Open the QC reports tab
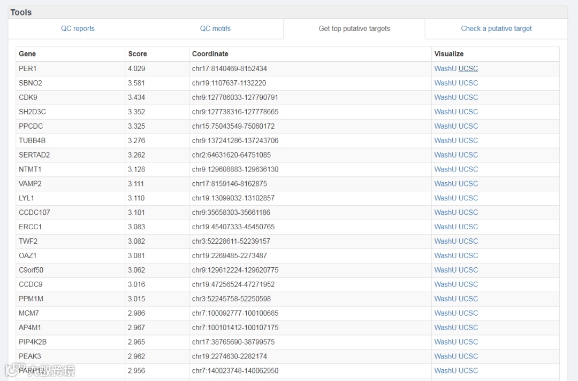The image size is (578, 381). (x=78, y=29)
